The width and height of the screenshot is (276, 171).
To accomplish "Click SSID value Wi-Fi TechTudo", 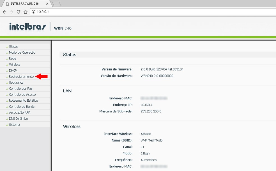I will pos(151,140).
